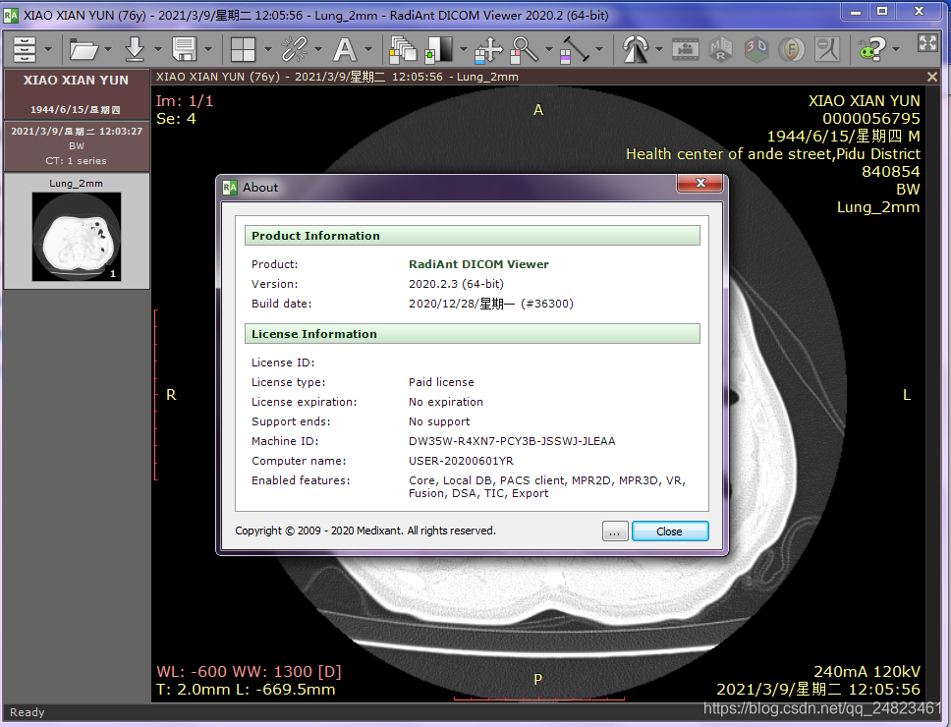Close the series viewer panel with X

pos(932,77)
